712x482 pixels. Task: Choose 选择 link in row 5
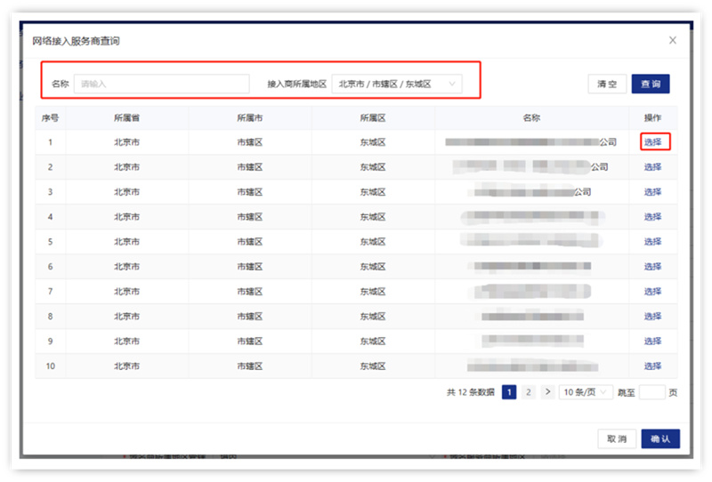[653, 242]
